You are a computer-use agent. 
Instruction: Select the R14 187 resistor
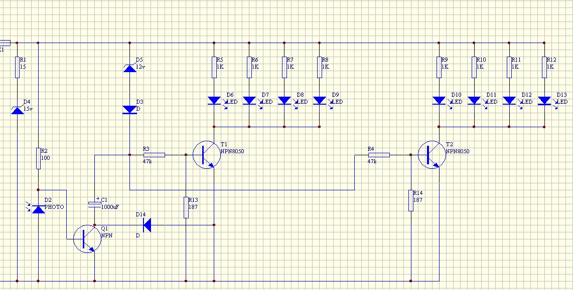411,201
